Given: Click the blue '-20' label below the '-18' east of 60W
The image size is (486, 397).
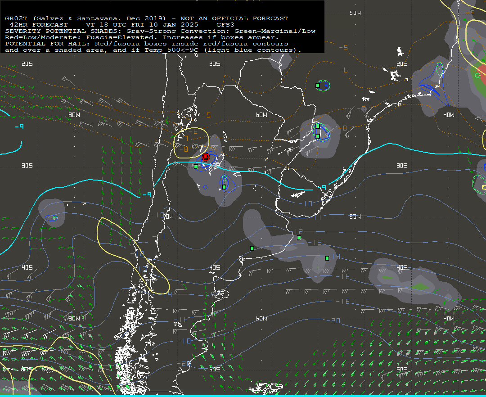Looking at the screenshot, I should [333, 320].
